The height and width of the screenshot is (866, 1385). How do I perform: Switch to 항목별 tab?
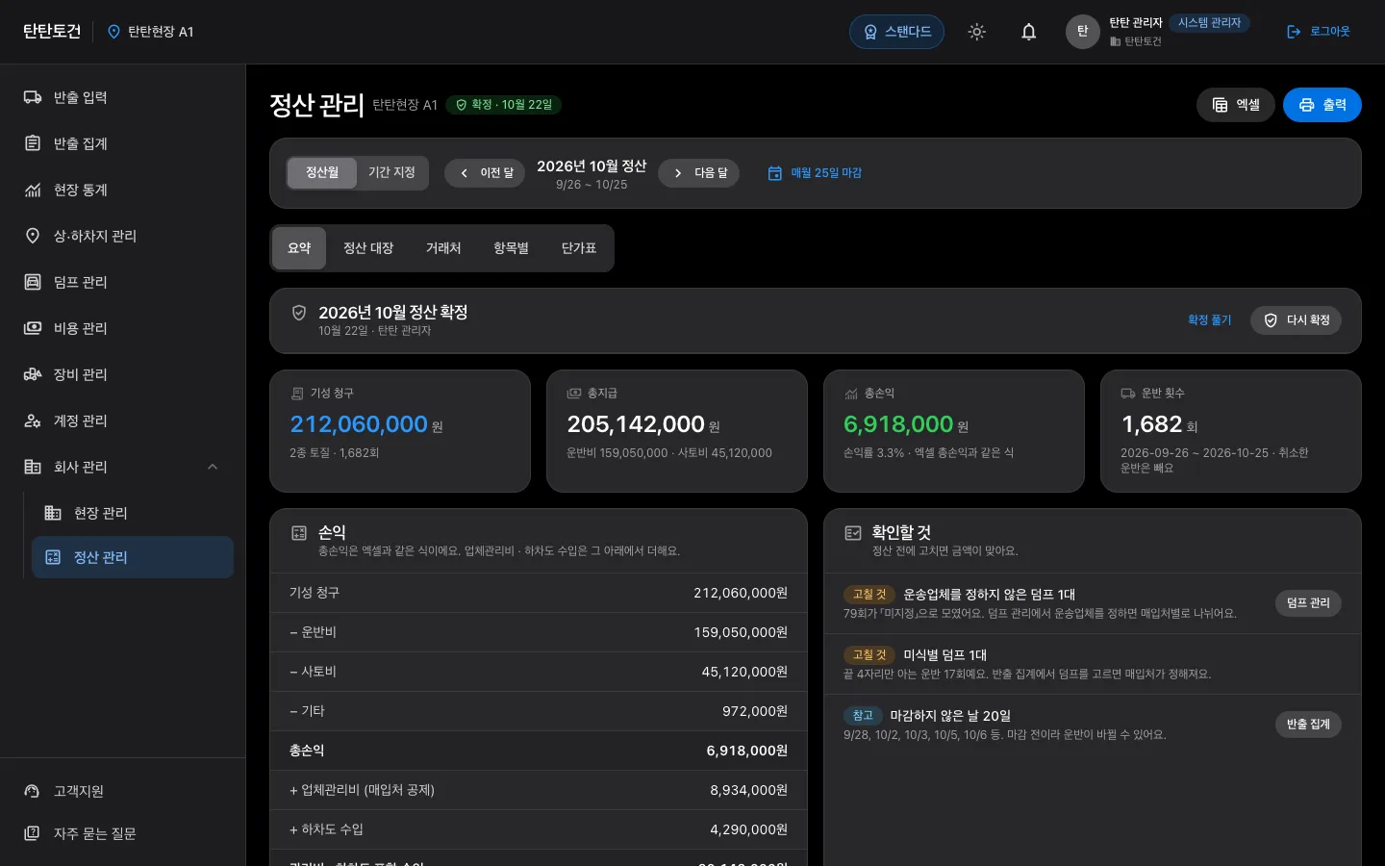click(511, 248)
